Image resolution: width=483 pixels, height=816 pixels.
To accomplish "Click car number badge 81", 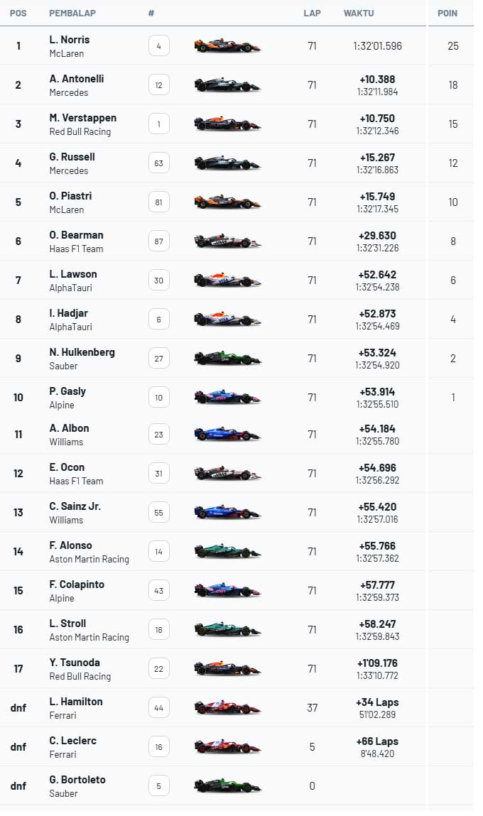I will click(x=158, y=202).
